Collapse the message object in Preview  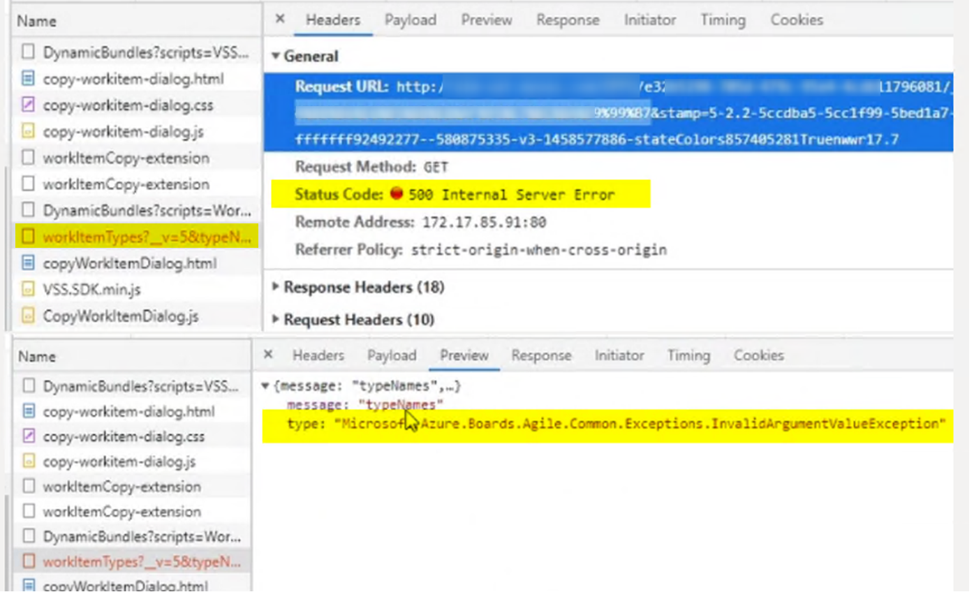[x=265, y=385]
